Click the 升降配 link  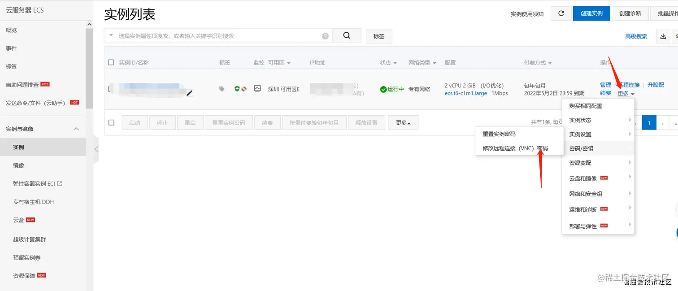click(x=656, y=85)
